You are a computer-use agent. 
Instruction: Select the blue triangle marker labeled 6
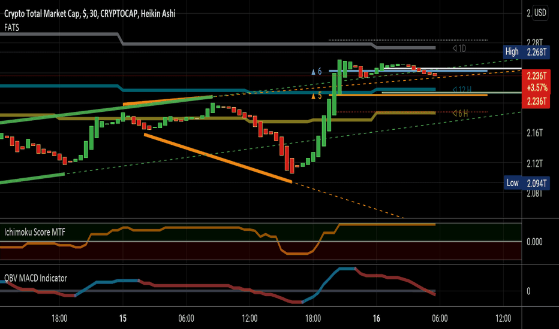click(317, 72)
